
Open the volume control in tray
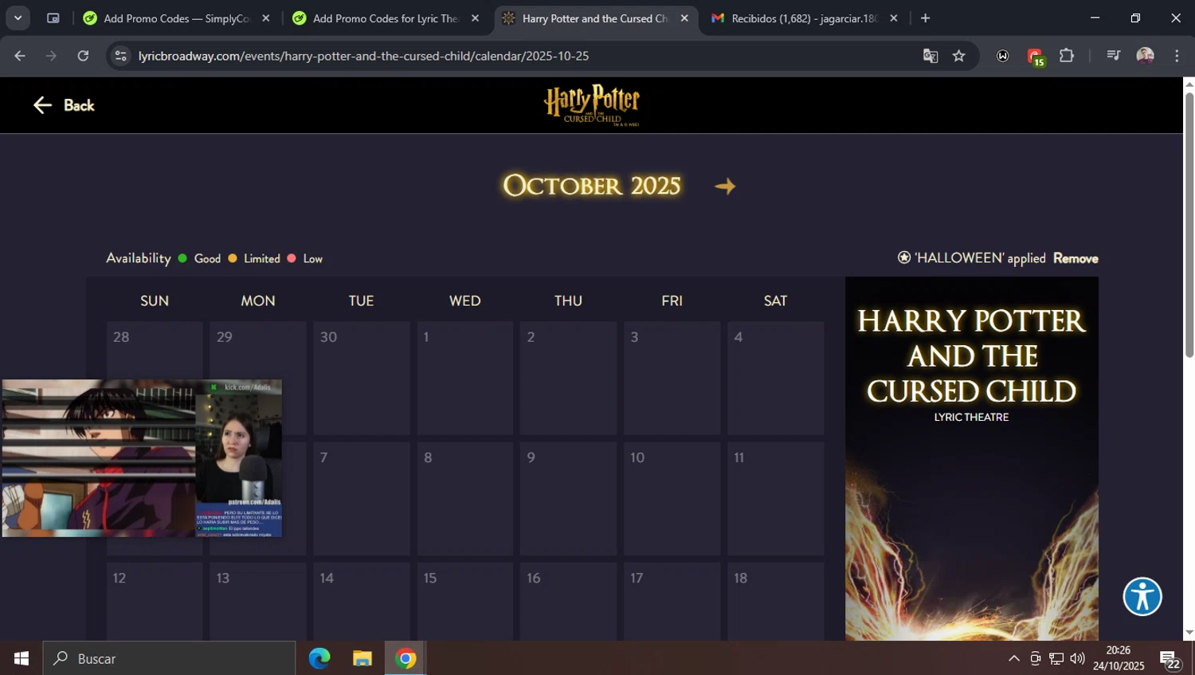coord(1078,658)
